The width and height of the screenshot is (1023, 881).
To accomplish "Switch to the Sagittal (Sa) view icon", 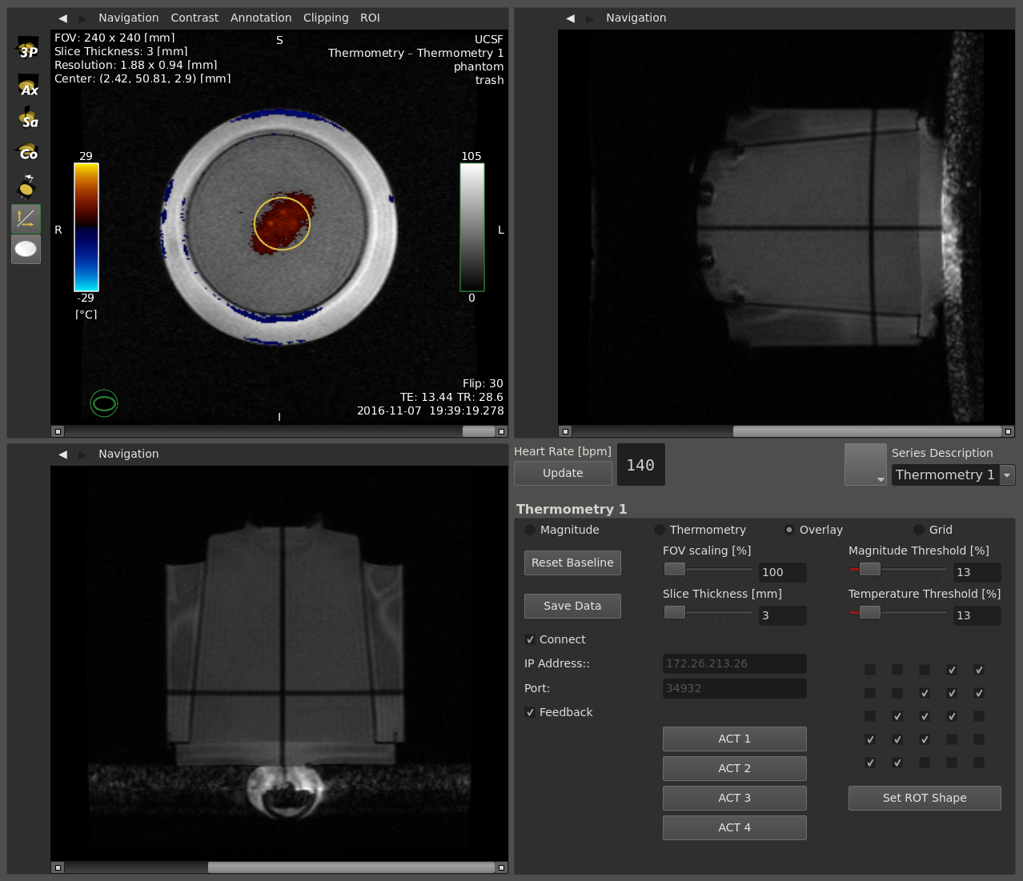I will [28, 118].
